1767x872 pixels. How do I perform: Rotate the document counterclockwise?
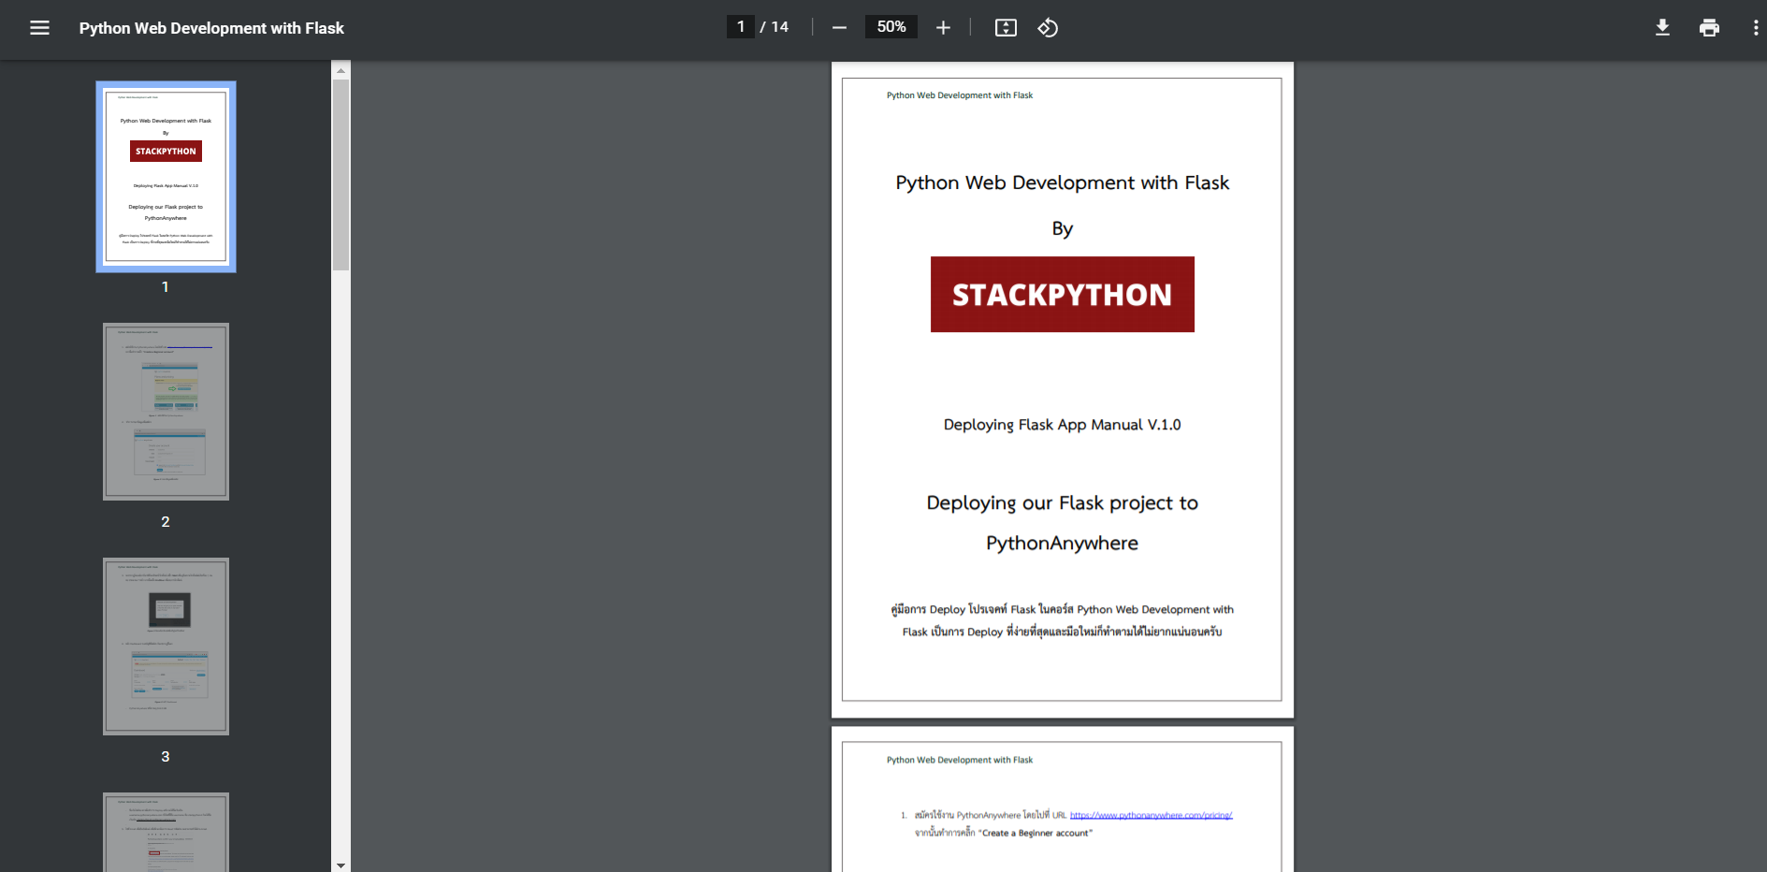point(1048,28)
